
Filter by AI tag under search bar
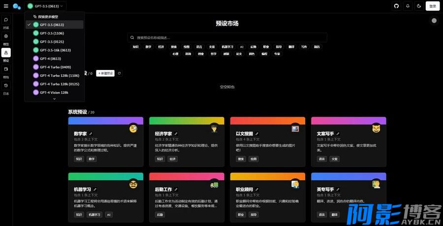point(242,47)
